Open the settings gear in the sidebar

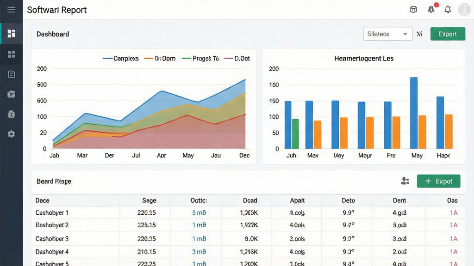(12, 134)
